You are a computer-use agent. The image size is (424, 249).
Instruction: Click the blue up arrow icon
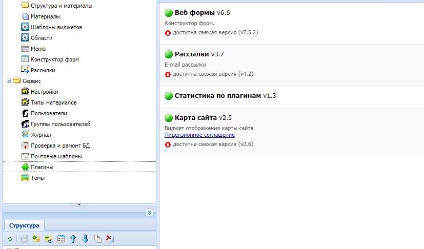tap(73, 239)
